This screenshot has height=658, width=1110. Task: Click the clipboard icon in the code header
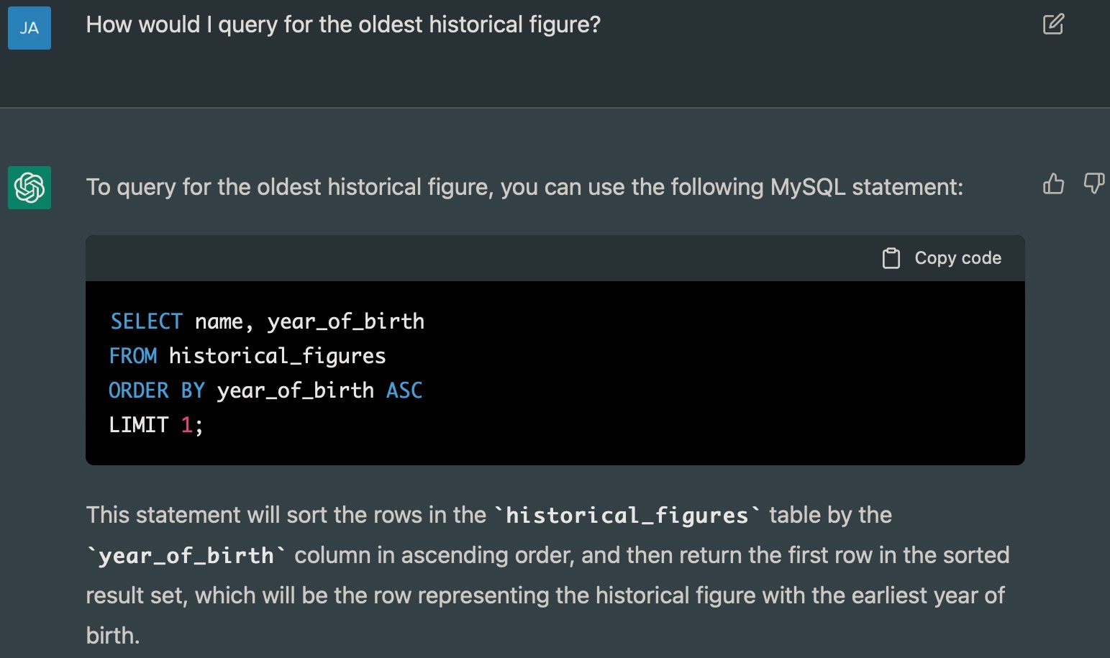pyautogui.click(x=891, y=257)
